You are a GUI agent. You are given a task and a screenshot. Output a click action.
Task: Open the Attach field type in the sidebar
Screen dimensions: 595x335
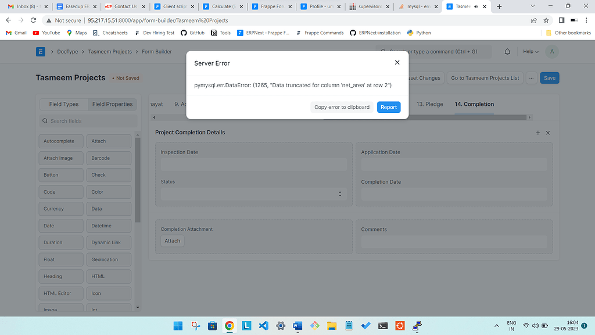[x=109, y=141]
